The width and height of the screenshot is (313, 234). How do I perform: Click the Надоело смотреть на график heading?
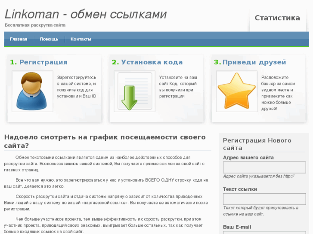point(105,141)
